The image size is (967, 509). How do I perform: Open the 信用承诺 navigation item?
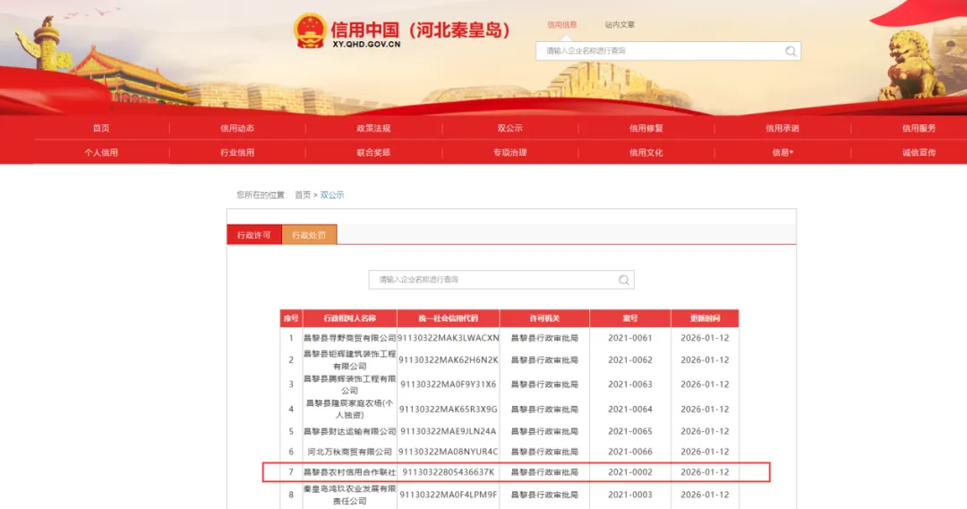click(x=783, y=128)
